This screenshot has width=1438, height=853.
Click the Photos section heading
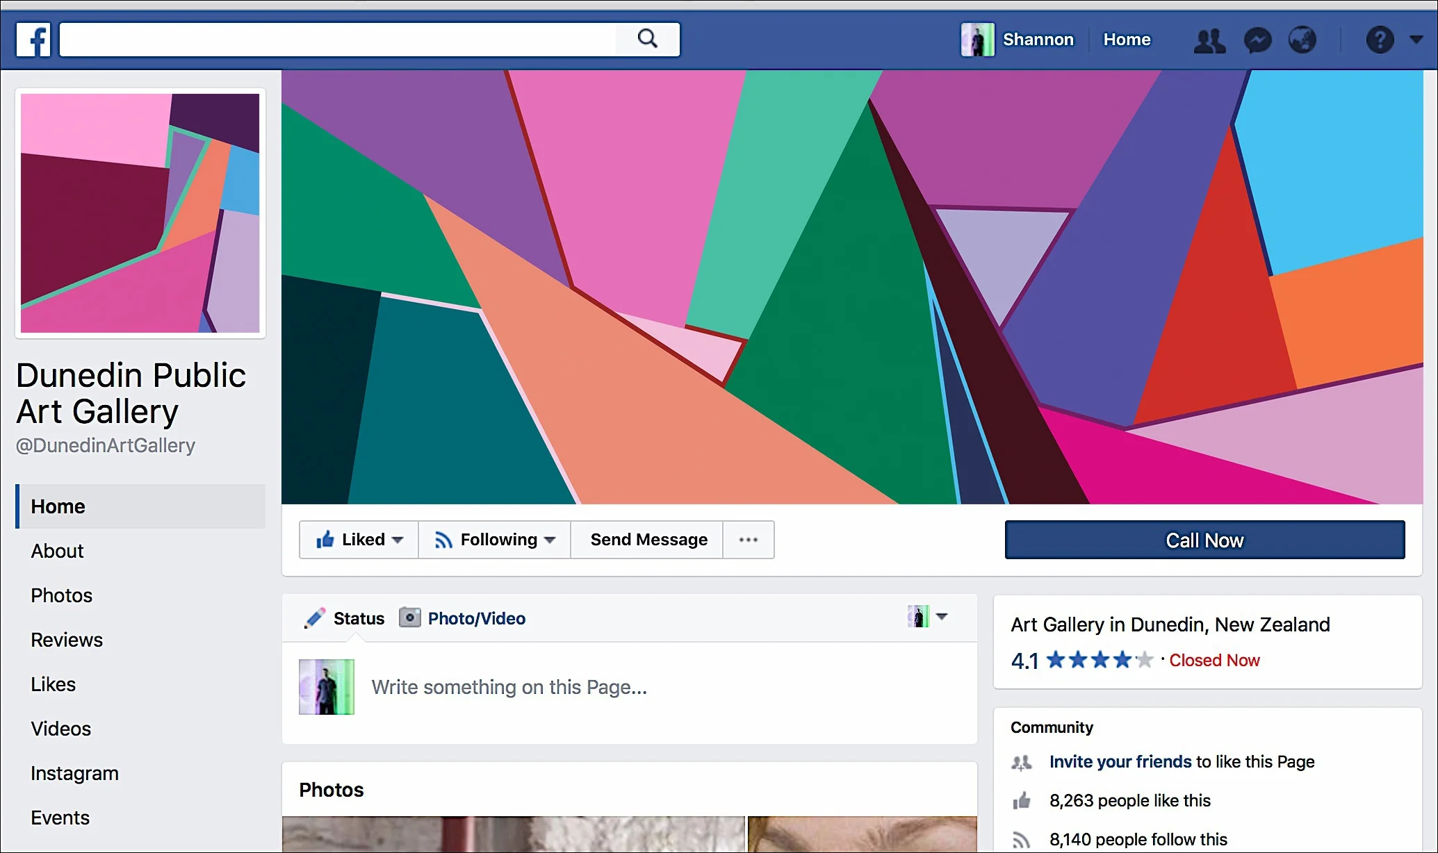tap(332, 790)
